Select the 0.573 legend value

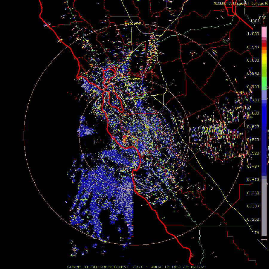coord(253,140)
